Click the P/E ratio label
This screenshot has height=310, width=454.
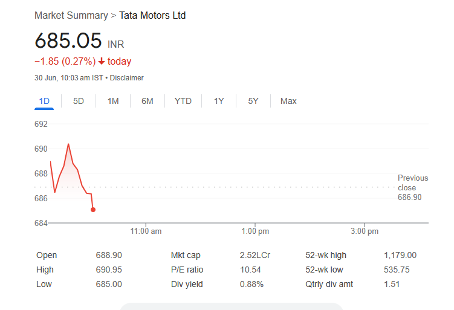(187, 270)
